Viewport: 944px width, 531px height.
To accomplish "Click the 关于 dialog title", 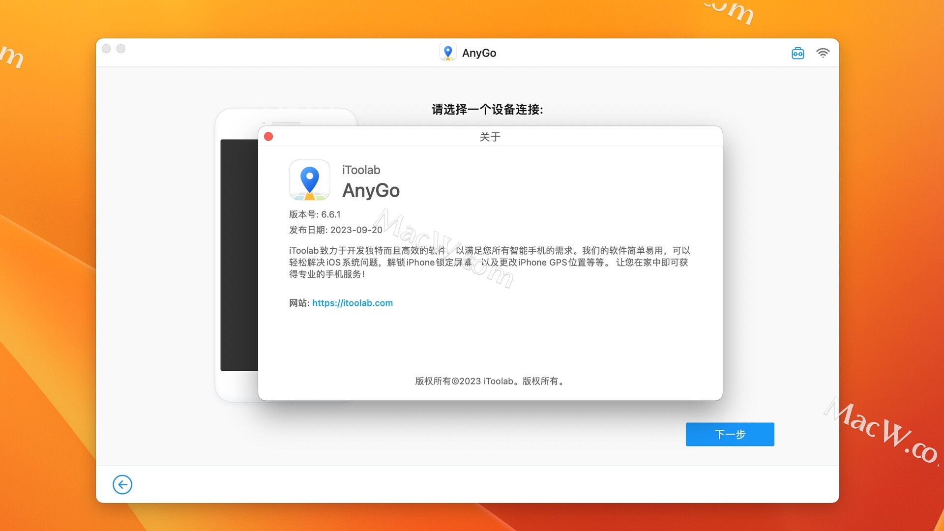I will (x=490, y=137).
